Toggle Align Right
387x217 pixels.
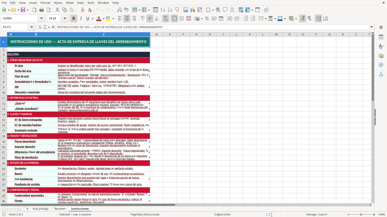[x=134, y=19]
